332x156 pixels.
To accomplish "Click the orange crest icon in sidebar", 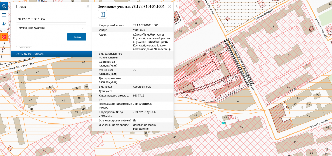I will coord(4,37).
